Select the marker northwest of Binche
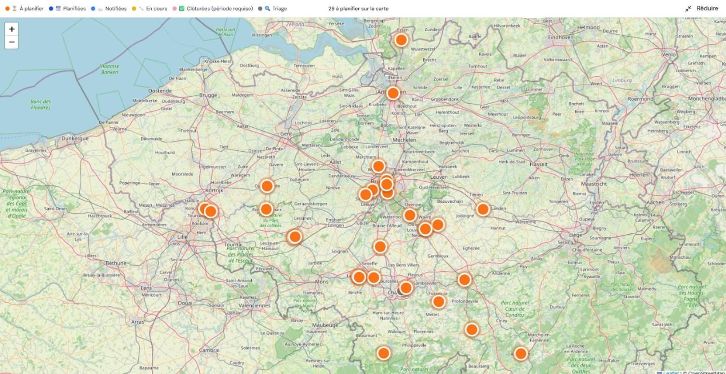The width and height of the screenshot is (726, 374). click(x=359, y=277)
